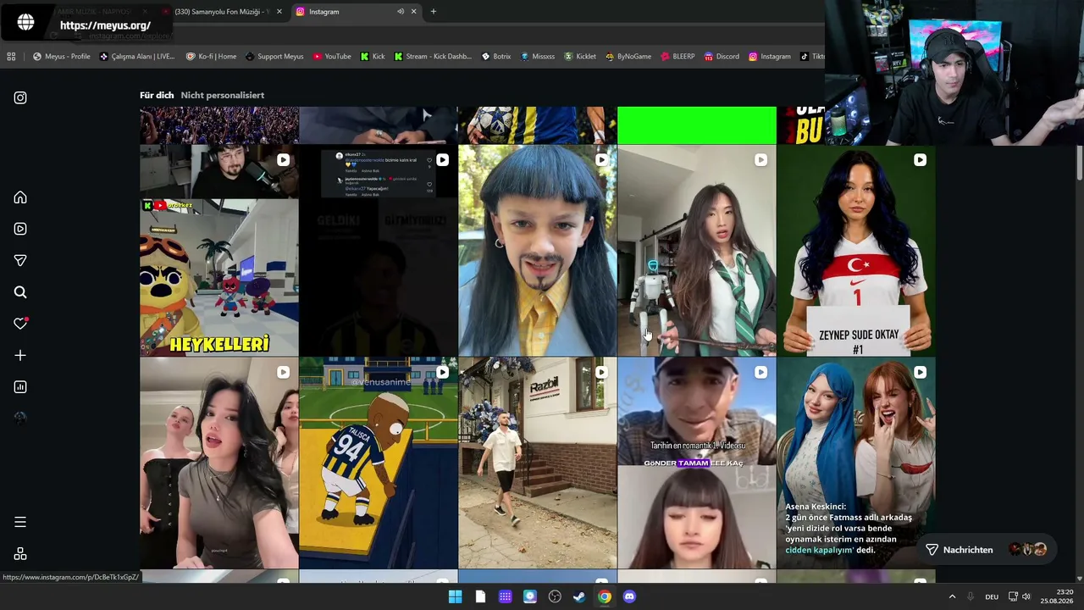Screen dimensions: 1084x610
Task: Open the Meyus - Profile bookmark
Action: (62, 57)
